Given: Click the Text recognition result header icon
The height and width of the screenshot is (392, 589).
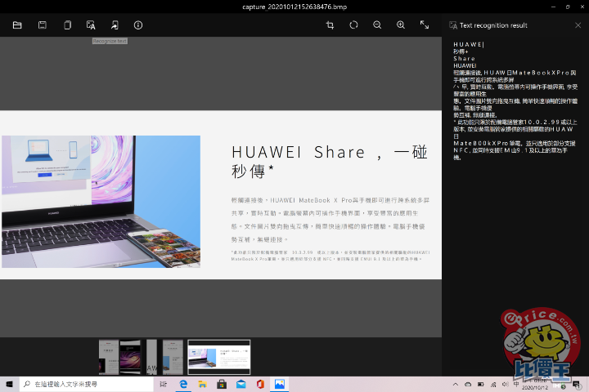Looking at the screenshot, I should point(453,25).
